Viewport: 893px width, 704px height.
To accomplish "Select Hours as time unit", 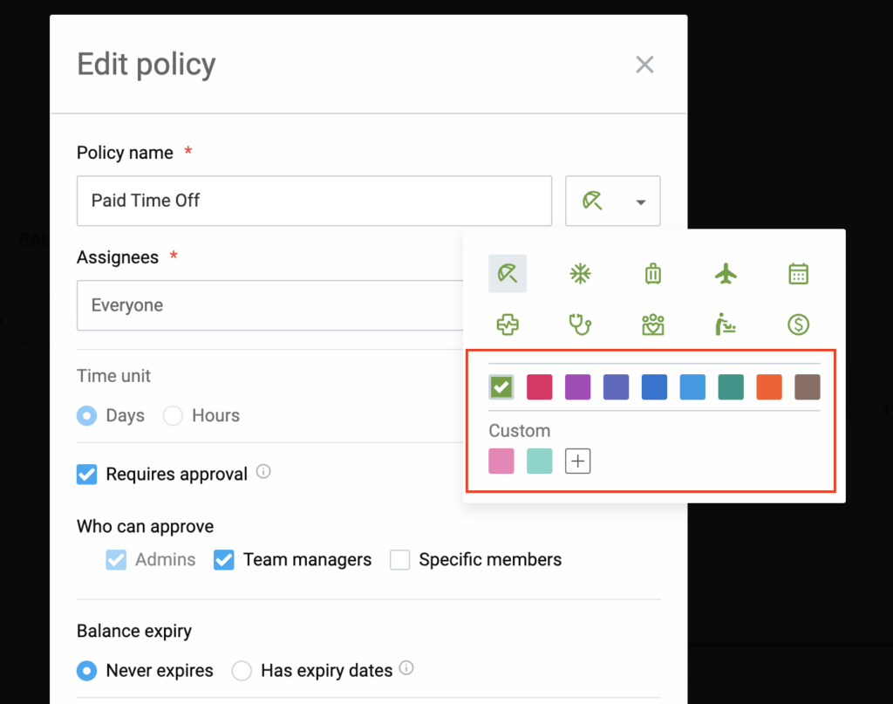I will [174, 416].
